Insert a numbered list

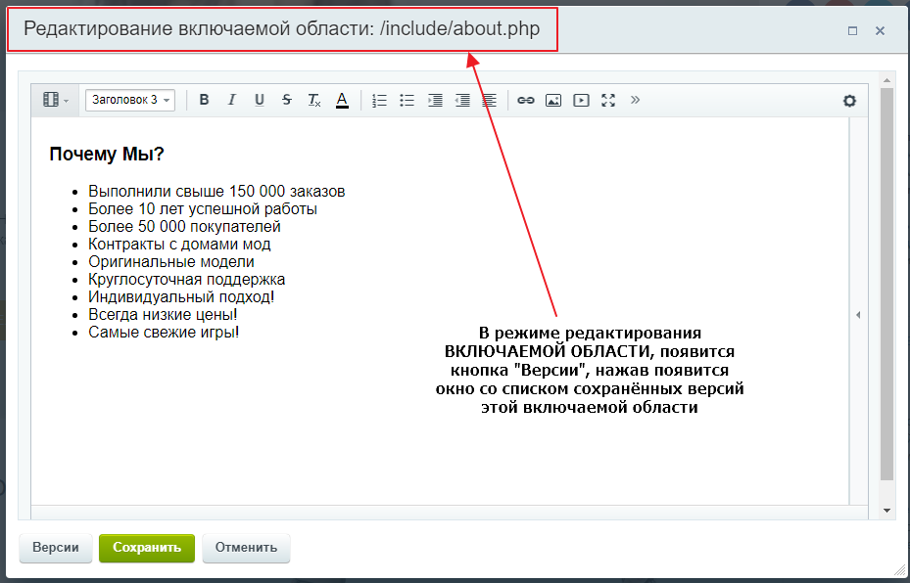click(380, 100)
